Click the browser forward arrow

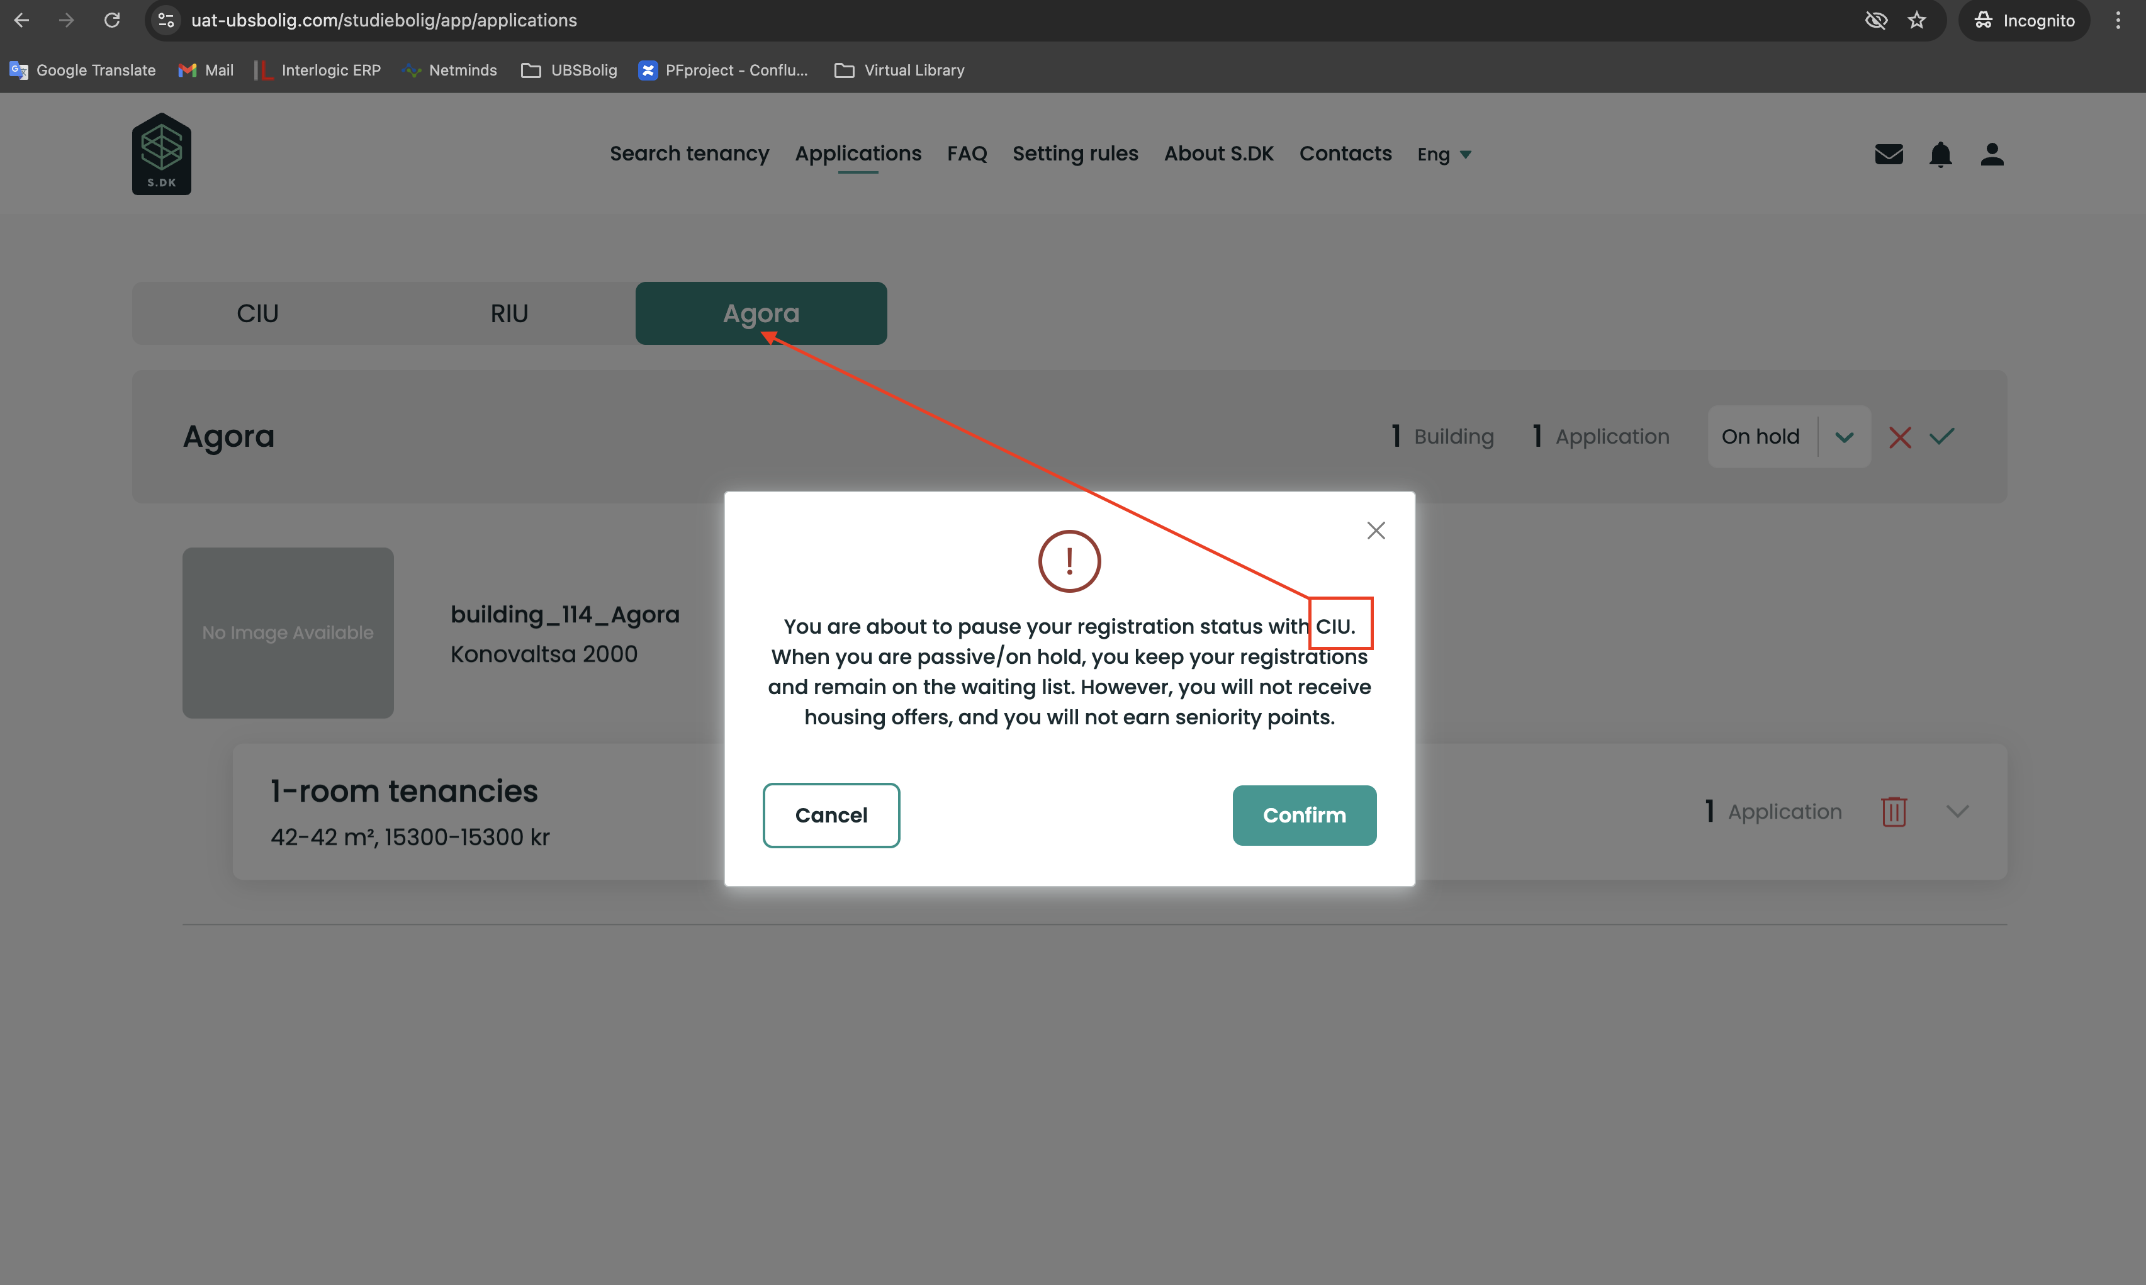[x=67, y=20]
